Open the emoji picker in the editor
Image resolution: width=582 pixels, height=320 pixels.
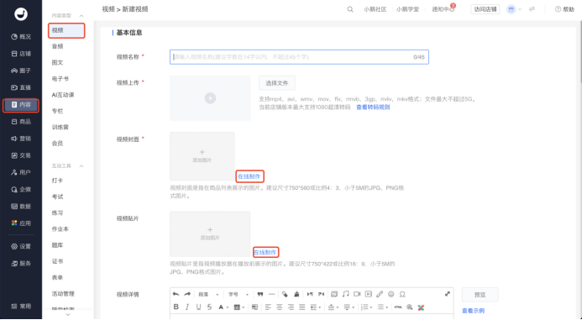(x=391, y=295)
